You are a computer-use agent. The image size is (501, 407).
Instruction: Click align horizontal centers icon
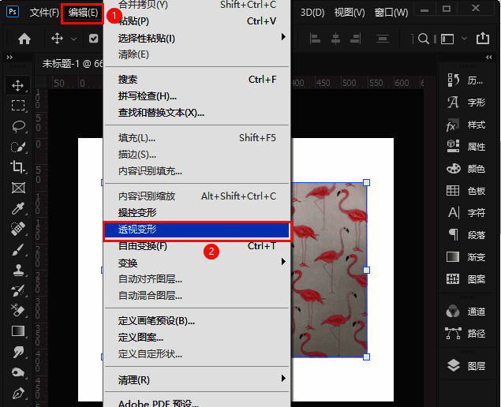[x=335, y=39]
